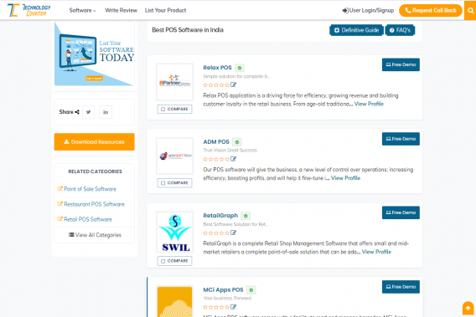476x317 pixels.
Task: Request Free Demo for MCi Apps POS
Action: [x=401, y=287]
